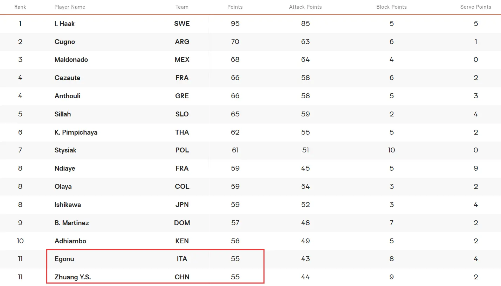Click the Player Name column header
Viewport: 501px width, 286px height.
[70, 7]
